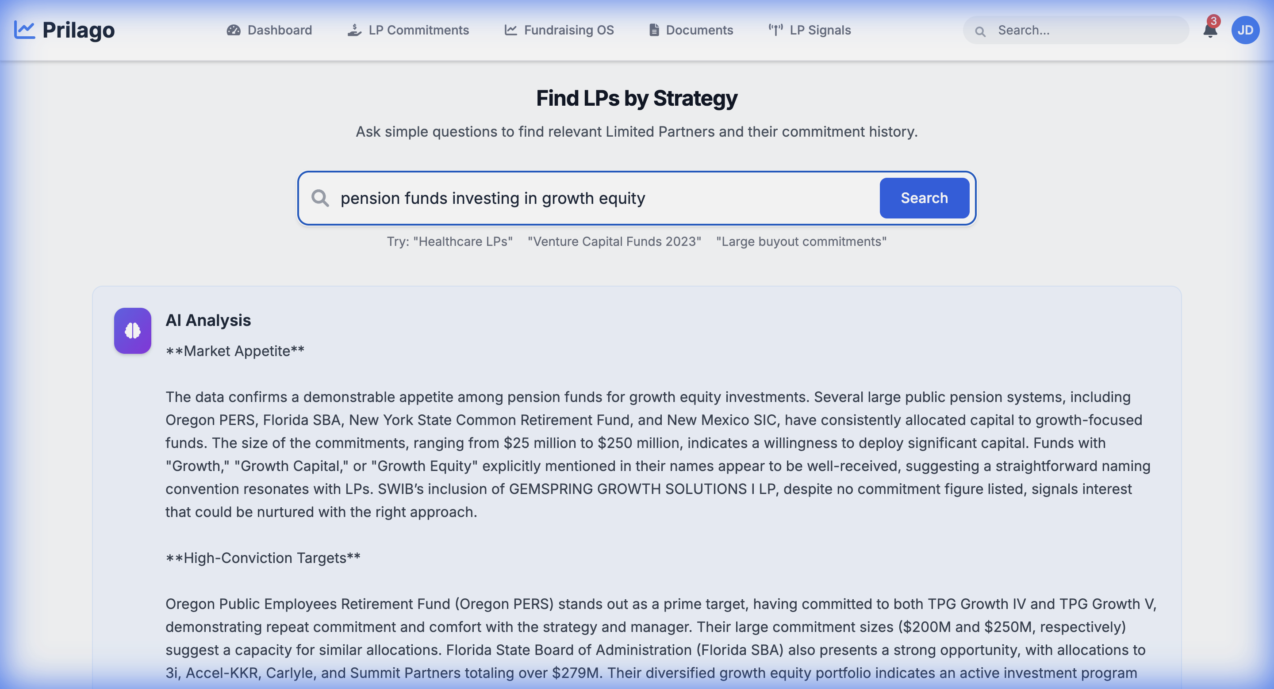Viewport: 1274px width, 689px height.
Task: Open the Dashboard menu item
Action: tap(280, 30)
